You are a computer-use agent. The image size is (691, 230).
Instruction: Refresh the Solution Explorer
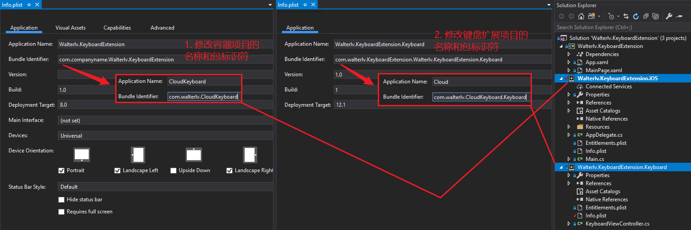(636, 16)
